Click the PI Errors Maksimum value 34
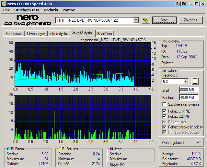Image resolution: width=207 pixels, height=168 pixels. point(46,159)
